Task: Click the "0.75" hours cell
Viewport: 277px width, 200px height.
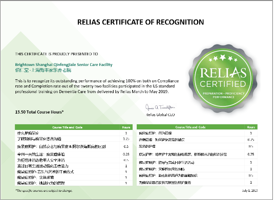Action: (x=251, y=154)
